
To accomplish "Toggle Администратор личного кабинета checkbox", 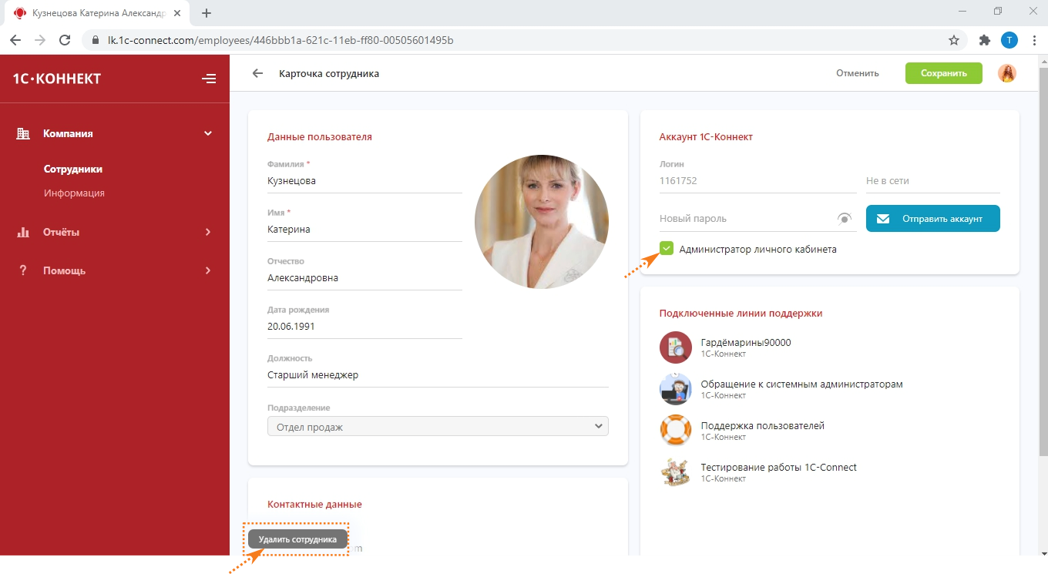I will point(667,249).
